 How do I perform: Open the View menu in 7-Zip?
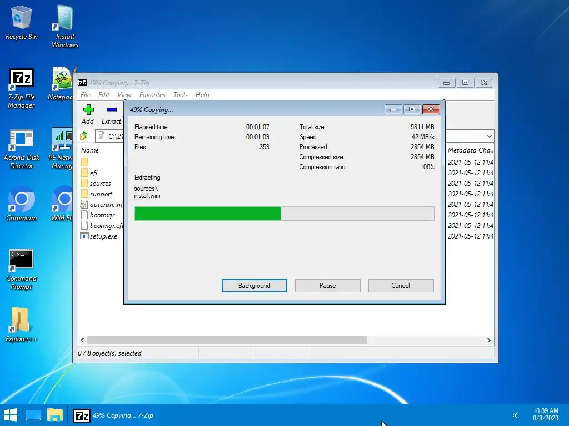click(124, 94)
